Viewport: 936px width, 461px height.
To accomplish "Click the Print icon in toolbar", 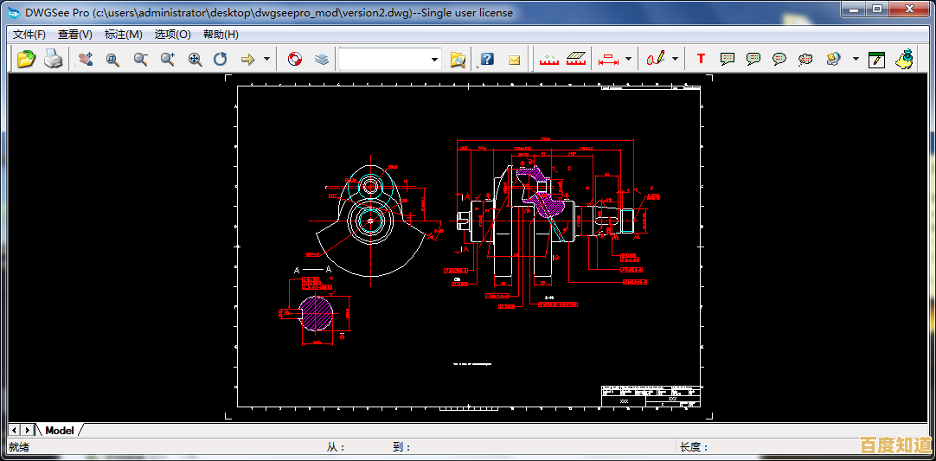I will 54,59.
